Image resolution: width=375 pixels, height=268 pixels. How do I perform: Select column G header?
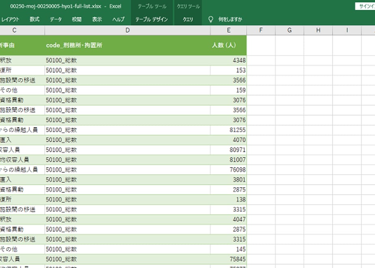(289, 30)
